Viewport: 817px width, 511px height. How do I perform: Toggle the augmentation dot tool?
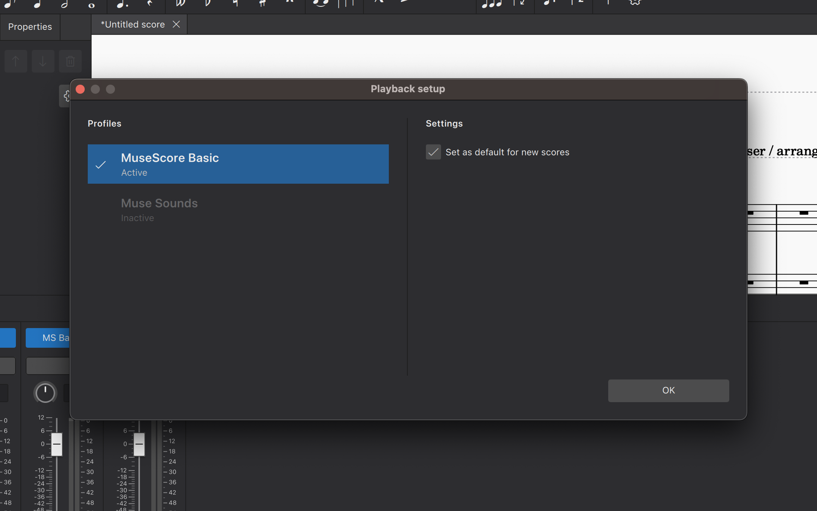[122, 4]
